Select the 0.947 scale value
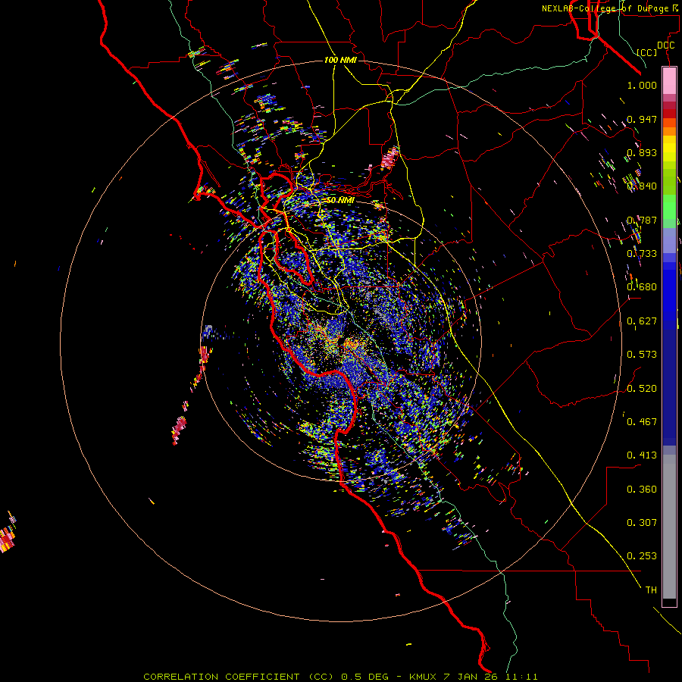This screenshot has width=682, height=682. [642, 119]
